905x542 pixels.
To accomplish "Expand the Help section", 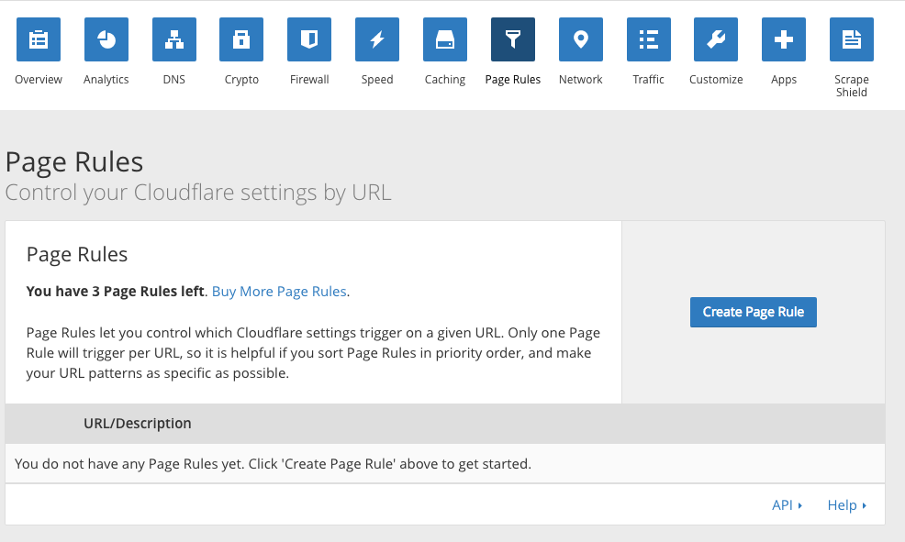I will pyautogui.click(x=846, y=505).
